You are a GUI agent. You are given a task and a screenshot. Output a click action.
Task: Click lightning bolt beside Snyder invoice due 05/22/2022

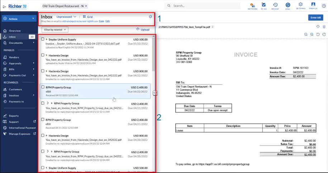click(x=47, y=39)
